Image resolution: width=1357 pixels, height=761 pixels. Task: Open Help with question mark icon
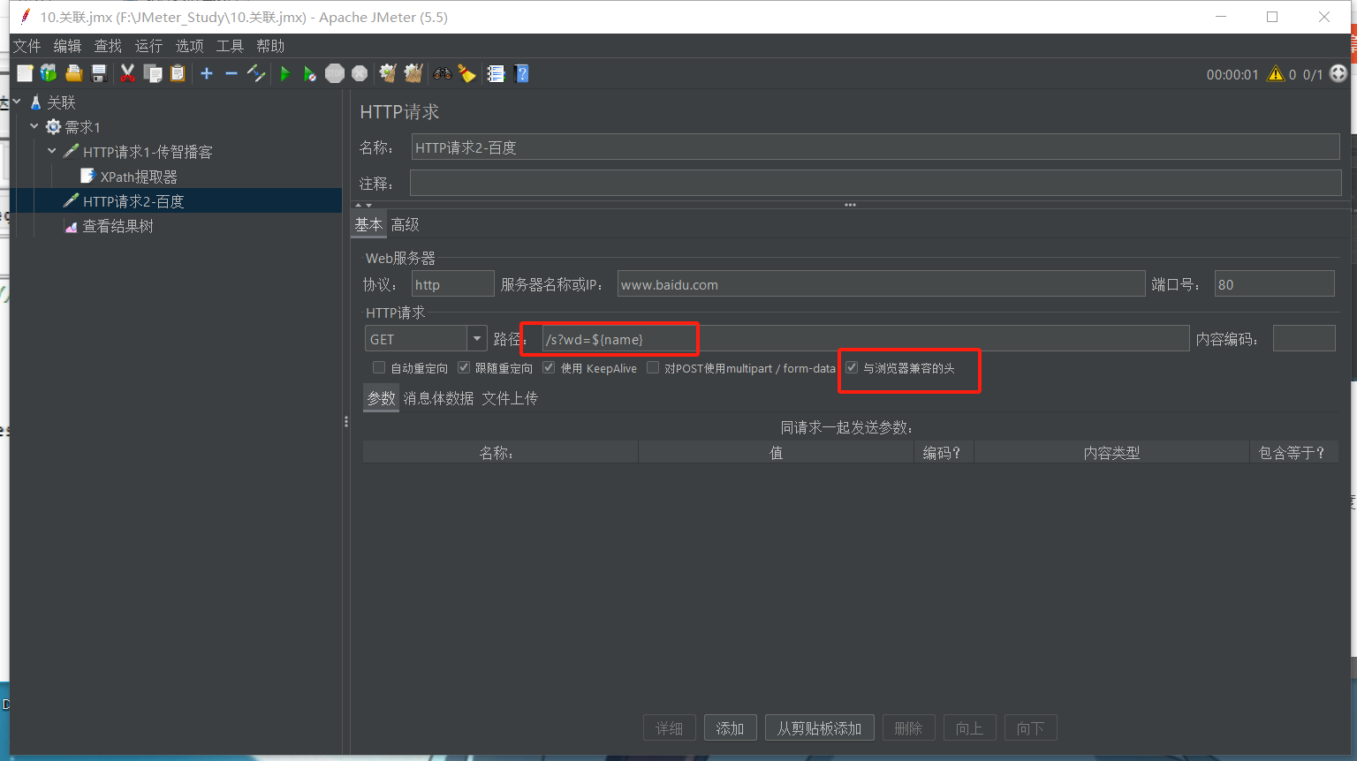click(522, 73)
